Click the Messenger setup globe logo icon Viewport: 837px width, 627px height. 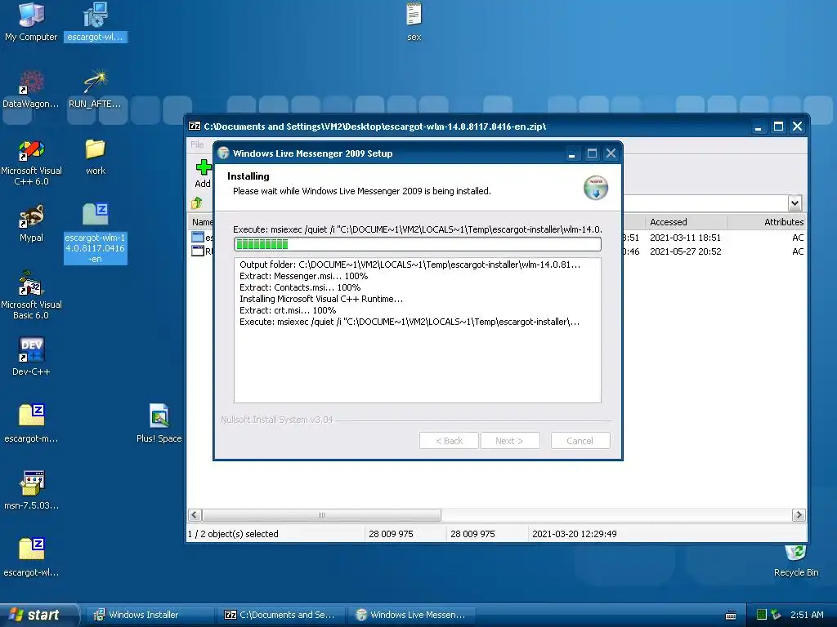(x=596, y=188)
